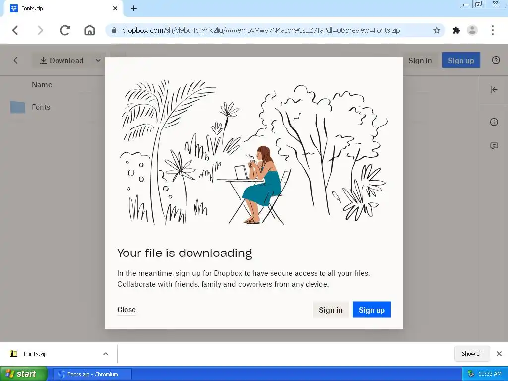Image resolution: width=508 pixels, height=381 pixels.
Task: Open the Fonts folder name
Action: (x=41, y=107)
